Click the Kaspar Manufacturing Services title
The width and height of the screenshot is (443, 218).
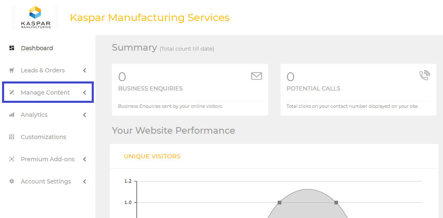150,18
